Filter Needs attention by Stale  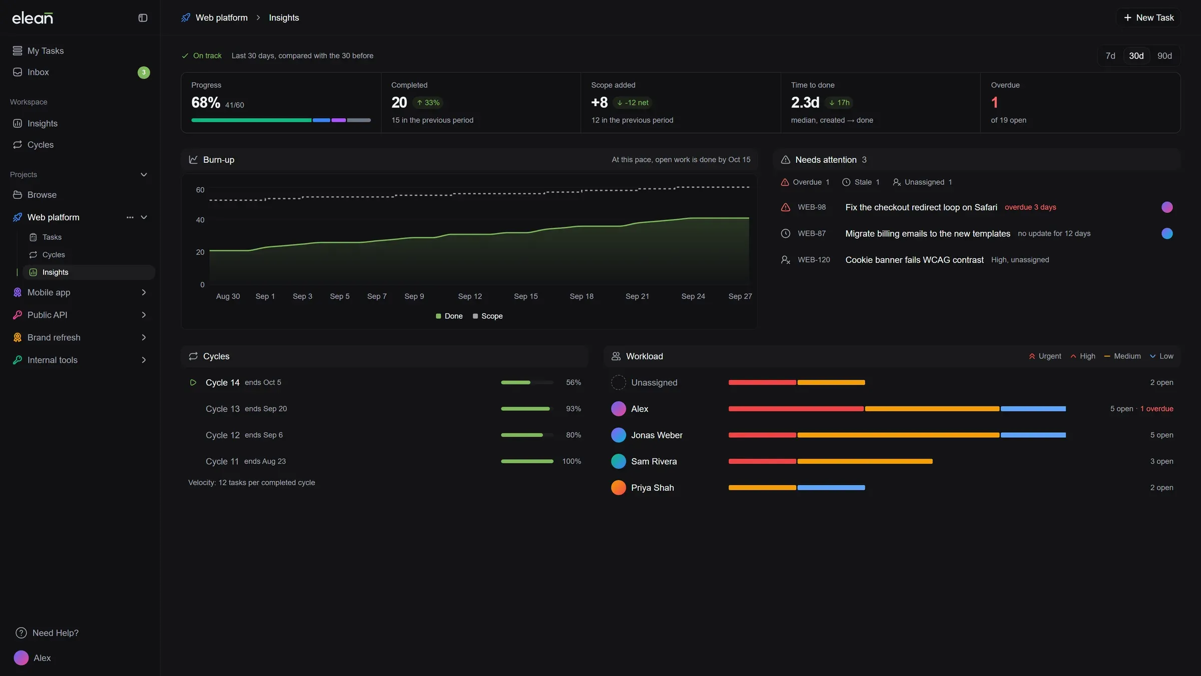point(861,182)
